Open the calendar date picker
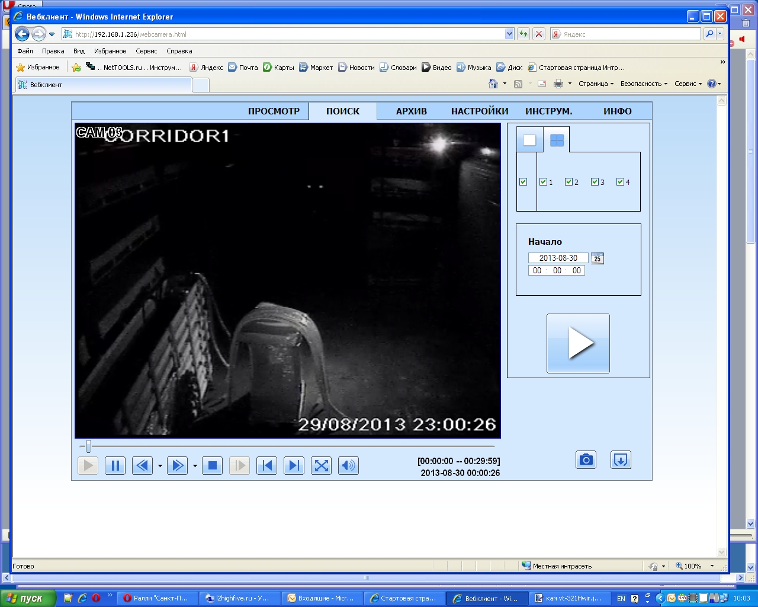The height and width of the screenshot is (607, 758). pyautogui.click(x=597, y=258)
